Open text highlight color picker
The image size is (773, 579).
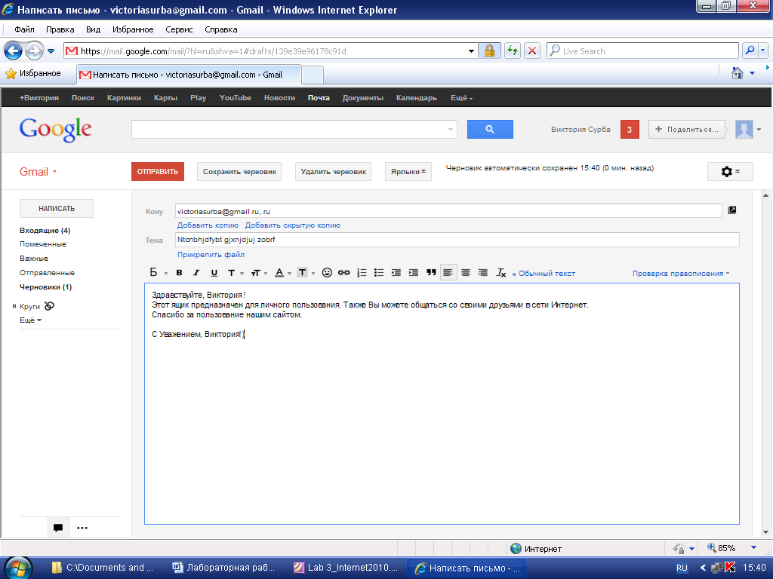click(305, 273)
